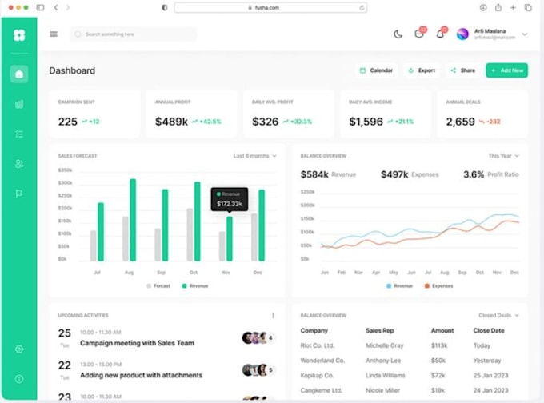Open the flag sidebar icon
Image resolution: width=544 pixels, height=403 pixels.
(x=19, y=194)
